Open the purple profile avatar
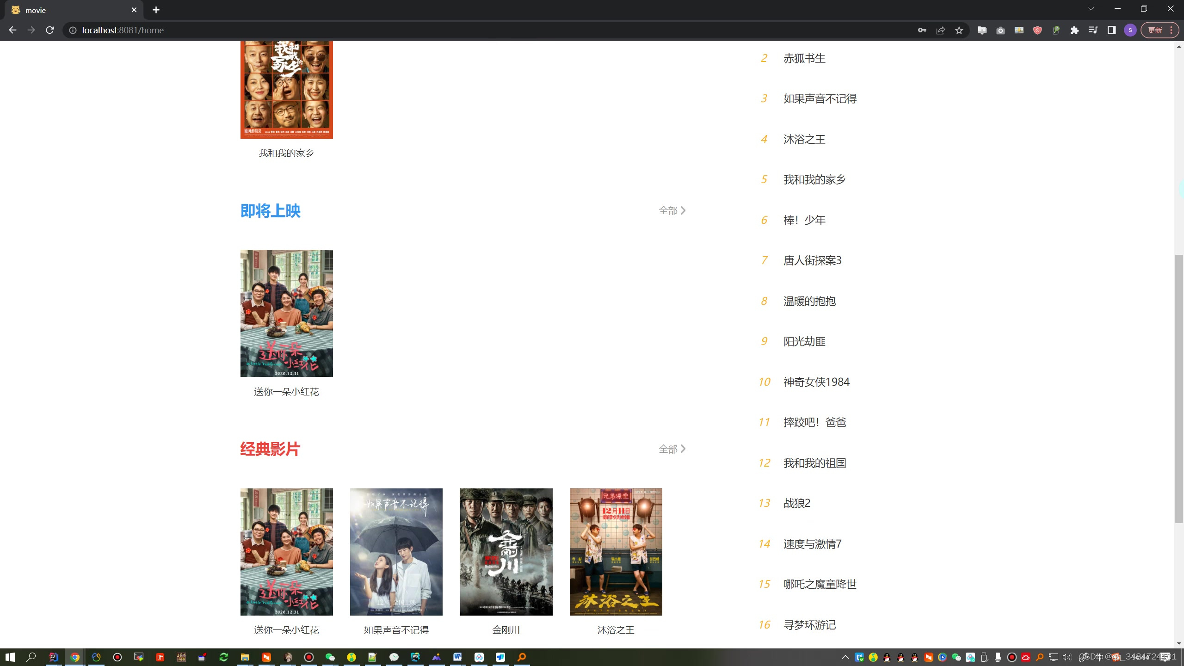 [x=1130, y=31]
